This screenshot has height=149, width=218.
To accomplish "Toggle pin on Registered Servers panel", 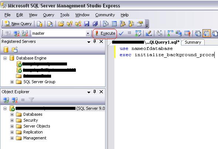I will [94, 41].
